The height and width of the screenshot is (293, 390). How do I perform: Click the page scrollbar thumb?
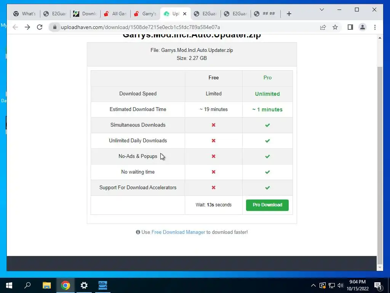click(x=380, y=165)
